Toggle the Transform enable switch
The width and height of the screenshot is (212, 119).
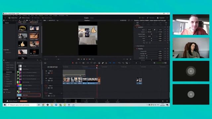click(136, 27)
